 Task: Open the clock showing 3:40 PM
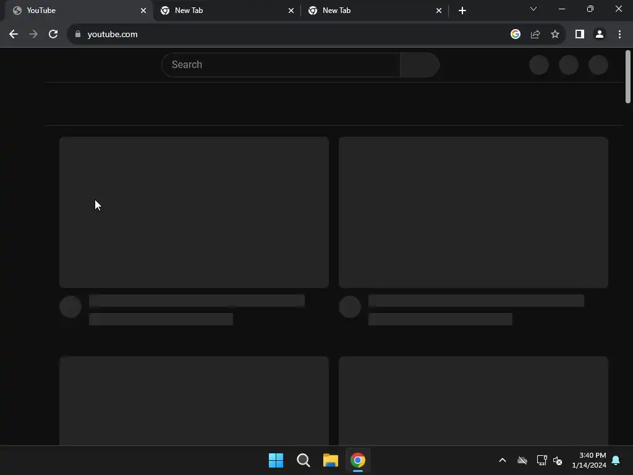point(589,460)
